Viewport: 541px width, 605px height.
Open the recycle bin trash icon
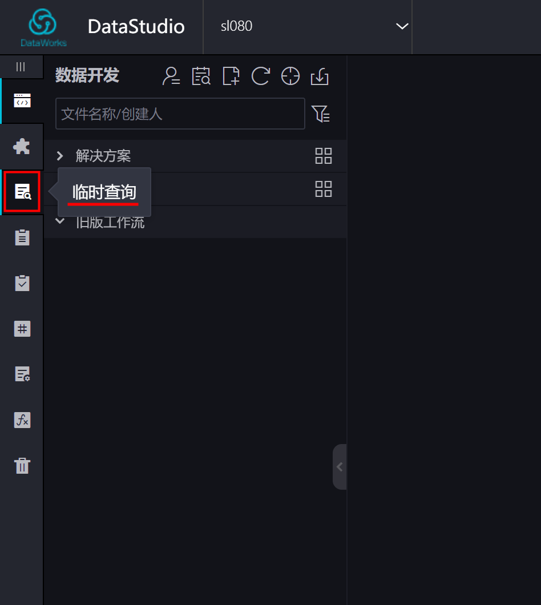pyautogui.click(x=22, y=465)
